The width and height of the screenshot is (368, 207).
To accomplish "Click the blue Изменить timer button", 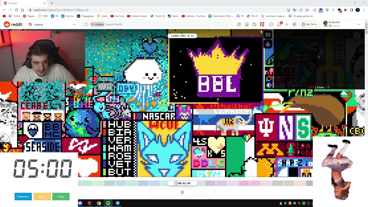I will [x=23, y=197].
